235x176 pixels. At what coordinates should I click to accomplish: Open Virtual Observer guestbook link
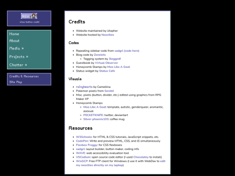107,63
